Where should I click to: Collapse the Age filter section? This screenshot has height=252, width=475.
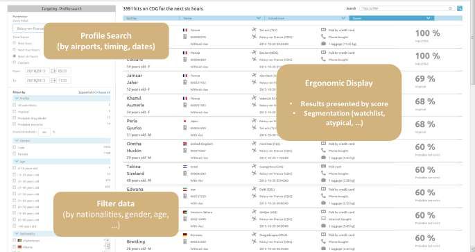pos(17,161)
